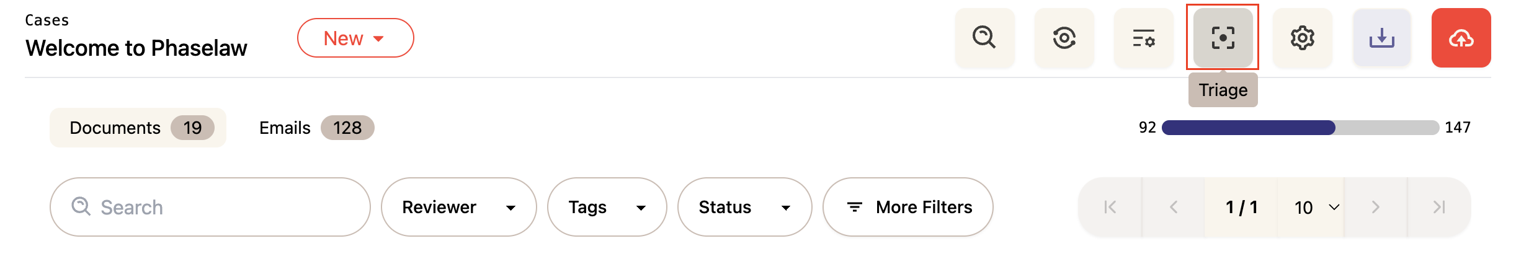Image resolution: width=1516 pixels, height=259 pixels.
Task: Open the eye review icon button
Action: click(1064, 38)
